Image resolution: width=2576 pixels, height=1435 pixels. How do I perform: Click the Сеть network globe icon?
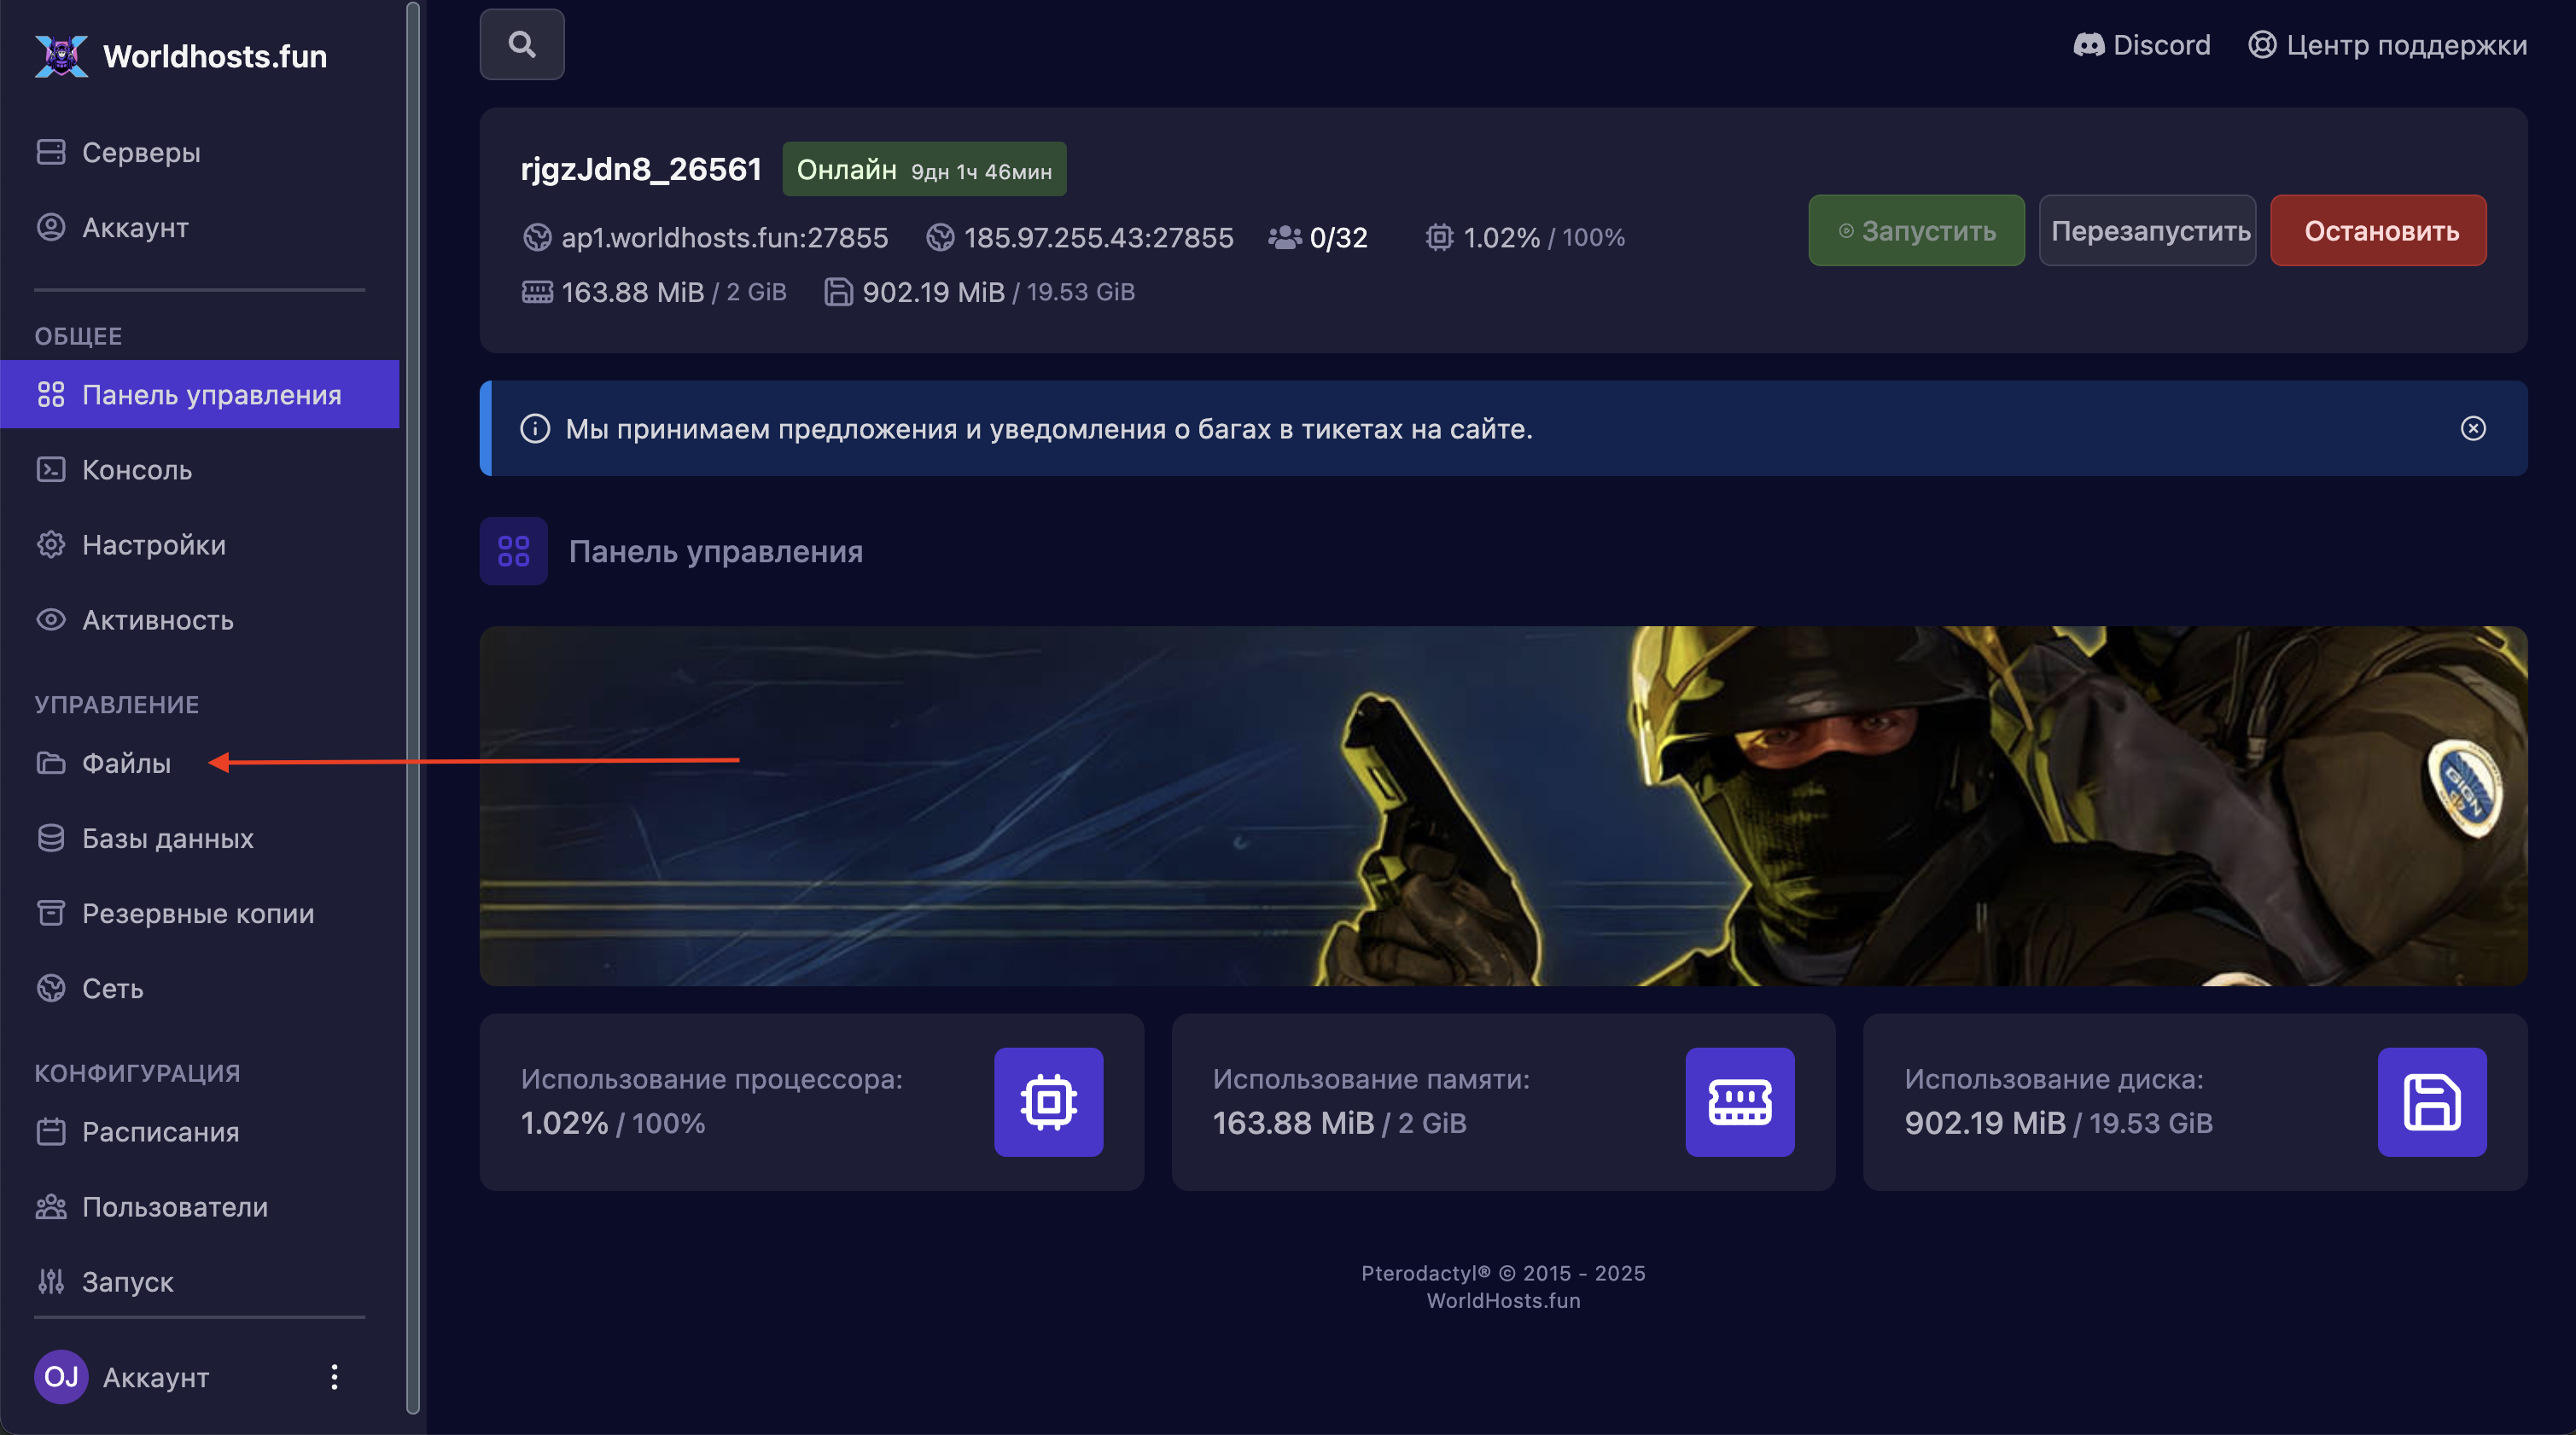(50, 988)
